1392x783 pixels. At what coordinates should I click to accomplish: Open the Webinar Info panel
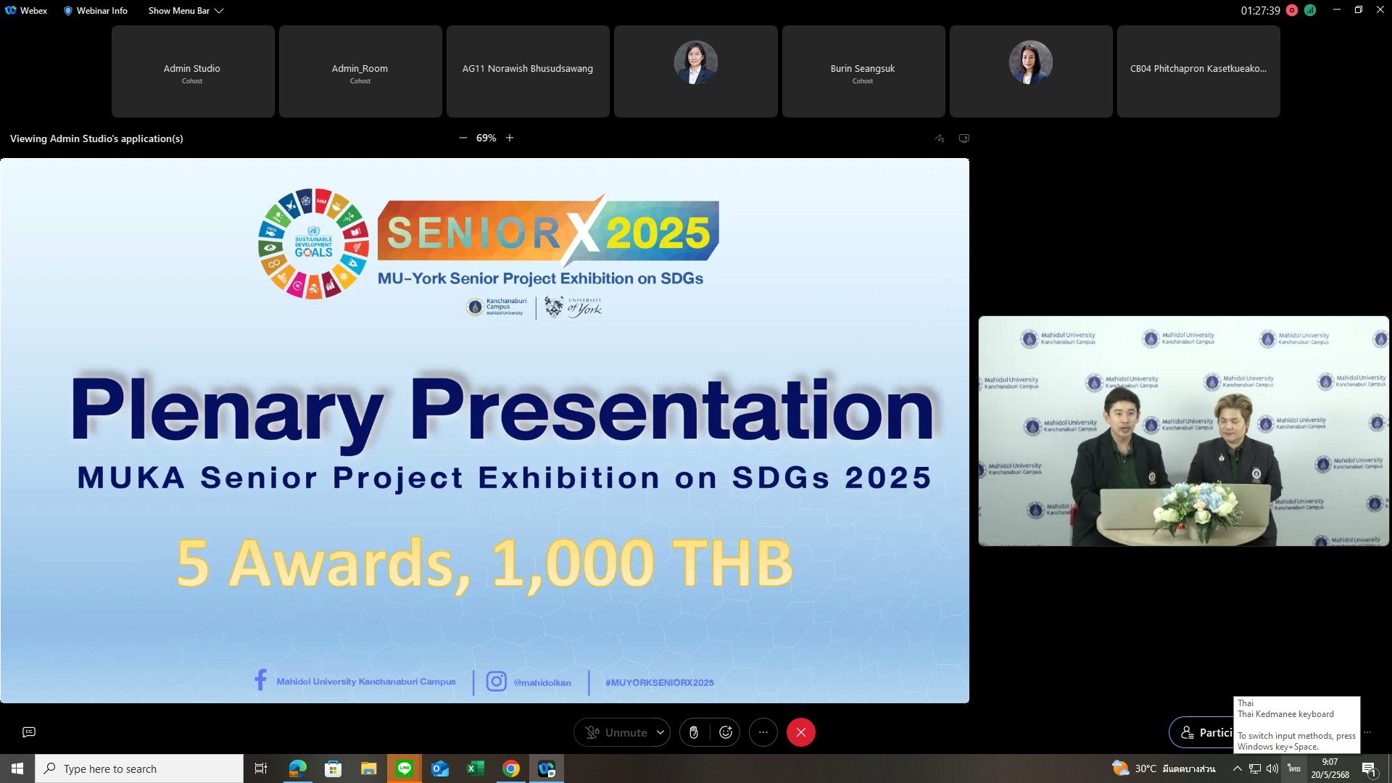[96, 11]
